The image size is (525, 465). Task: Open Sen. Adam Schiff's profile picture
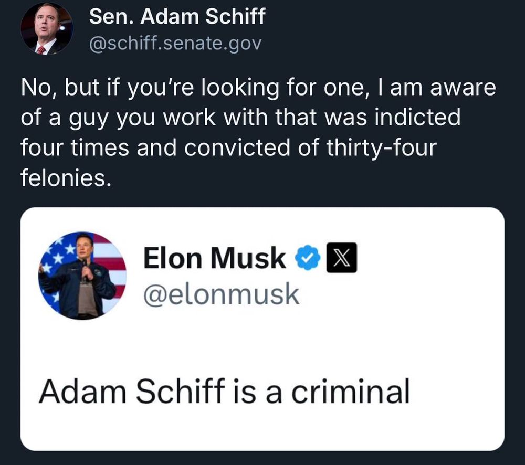(46, 28)
